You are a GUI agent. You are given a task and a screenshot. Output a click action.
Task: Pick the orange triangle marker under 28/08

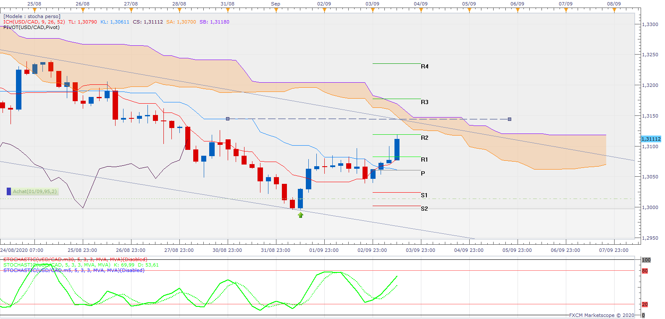(179, 10)
